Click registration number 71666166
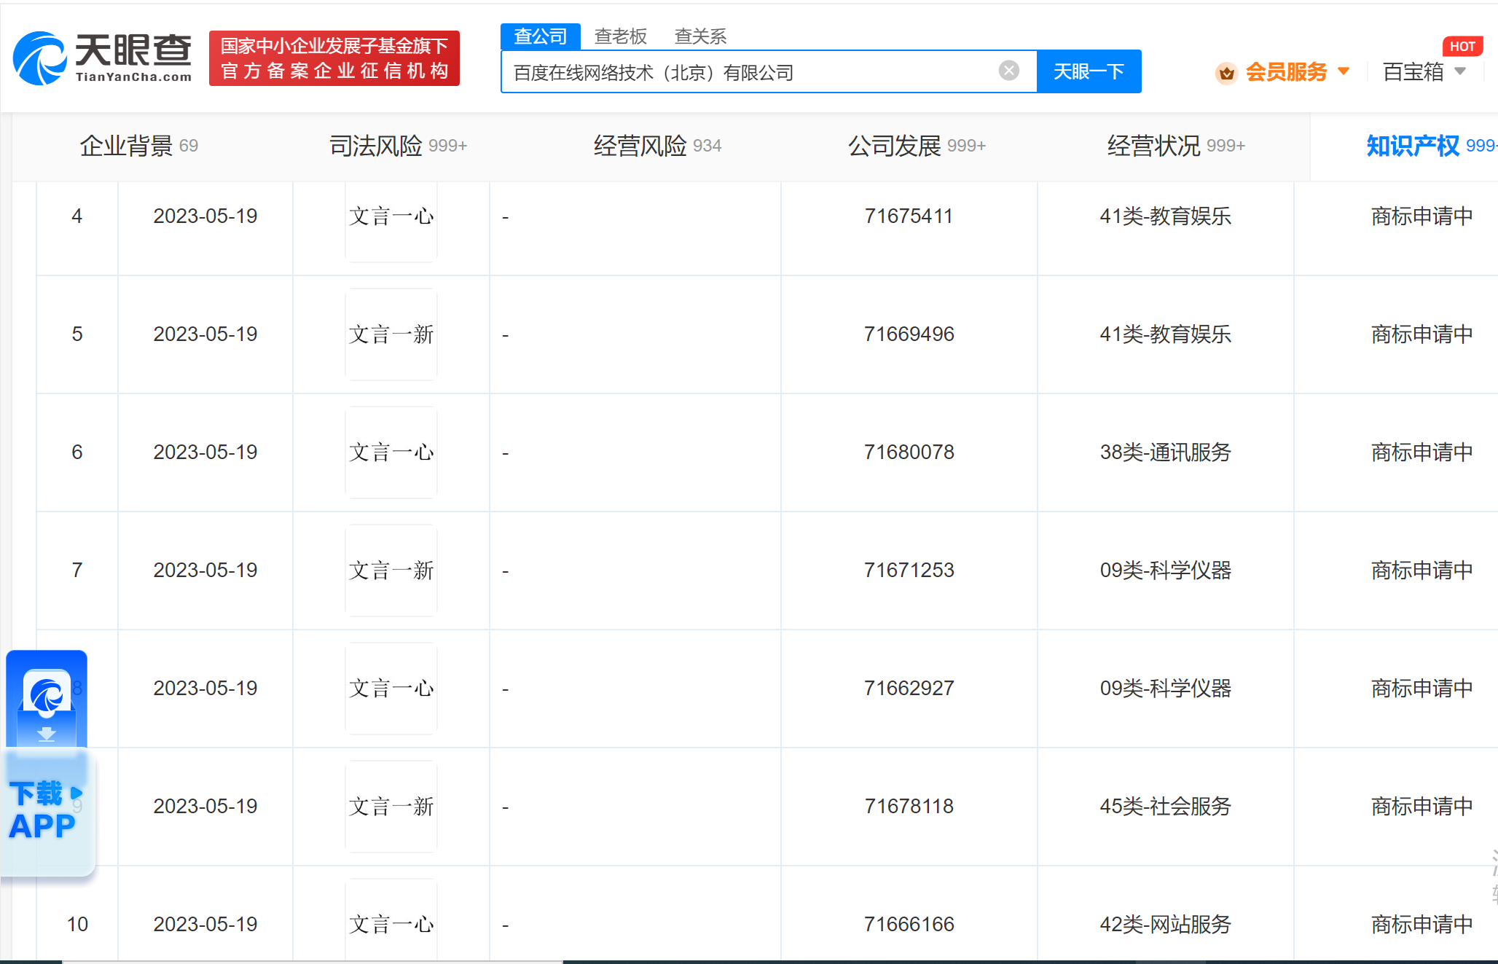1498x964 pixels. (909, 925)
